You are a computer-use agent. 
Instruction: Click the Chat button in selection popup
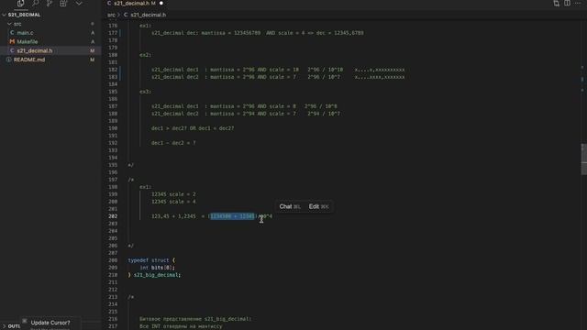tap(290, 206)
